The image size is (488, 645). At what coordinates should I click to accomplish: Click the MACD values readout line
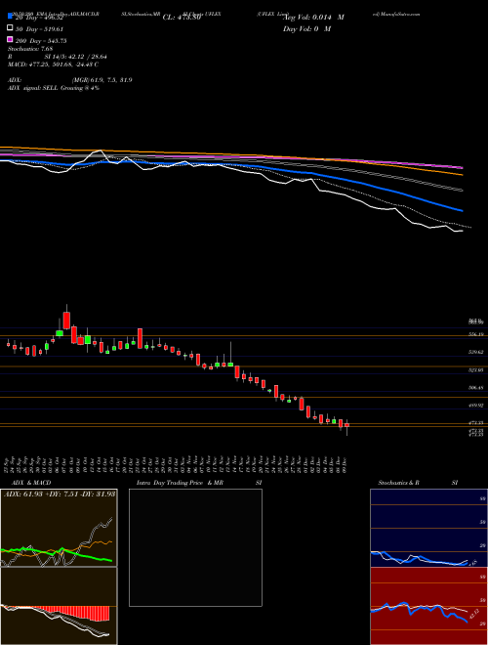(x=53, y=64)
